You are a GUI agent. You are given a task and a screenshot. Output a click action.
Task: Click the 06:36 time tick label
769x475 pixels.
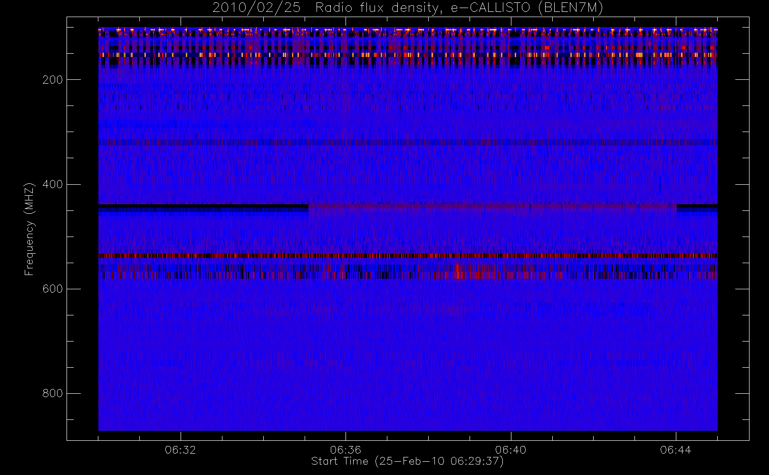pyautogui.click(x=346, y=450)
